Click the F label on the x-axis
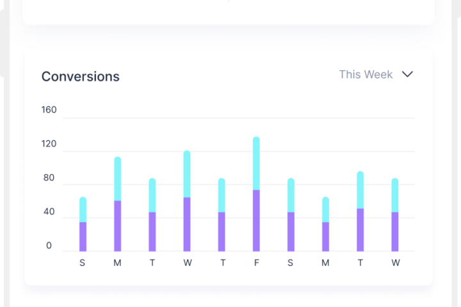 coord(256,263)
